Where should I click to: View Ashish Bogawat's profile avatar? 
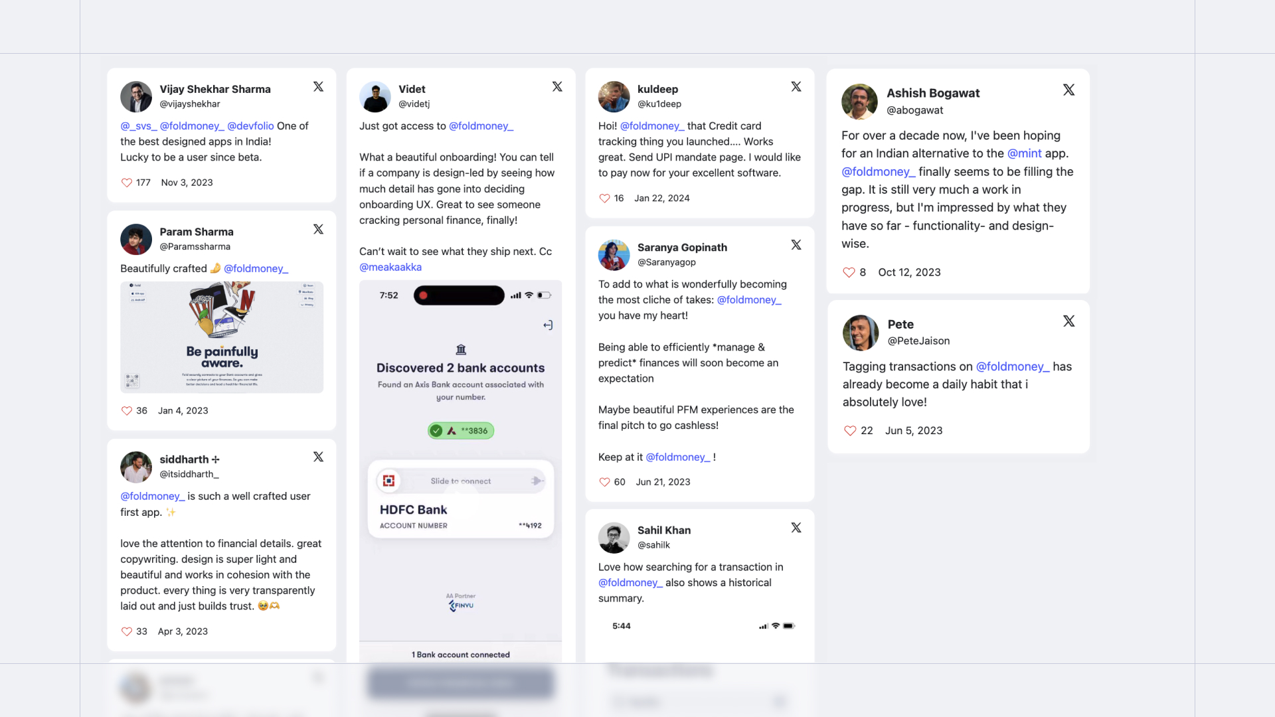(860, 102)
